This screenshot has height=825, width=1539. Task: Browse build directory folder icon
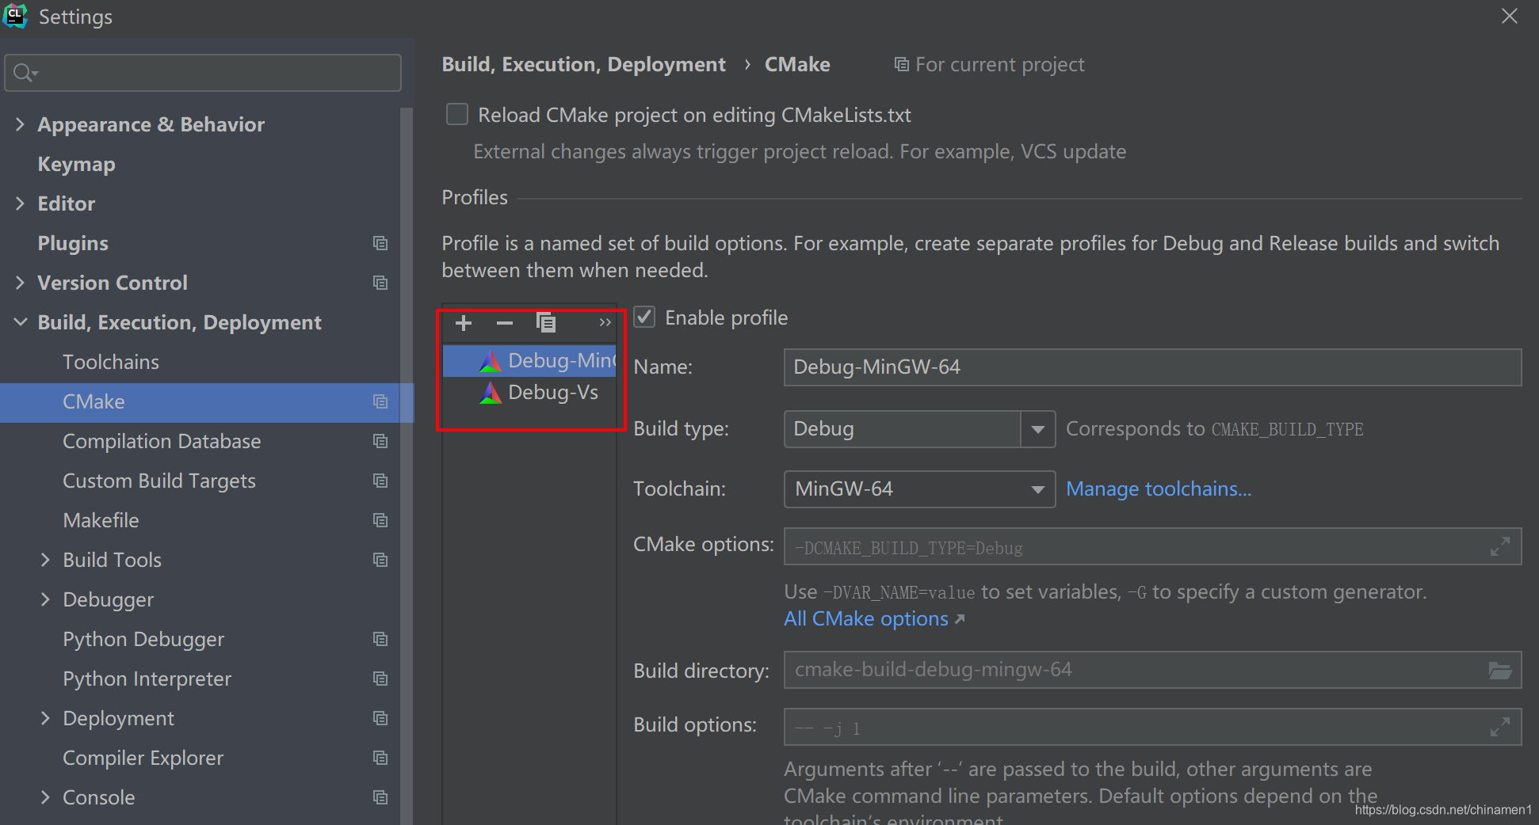tap(1500, 670)
